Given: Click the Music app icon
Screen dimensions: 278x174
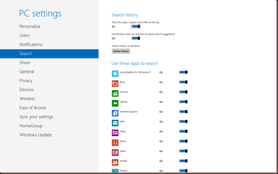Looking at the screenshot, I should tap(115, 143).
